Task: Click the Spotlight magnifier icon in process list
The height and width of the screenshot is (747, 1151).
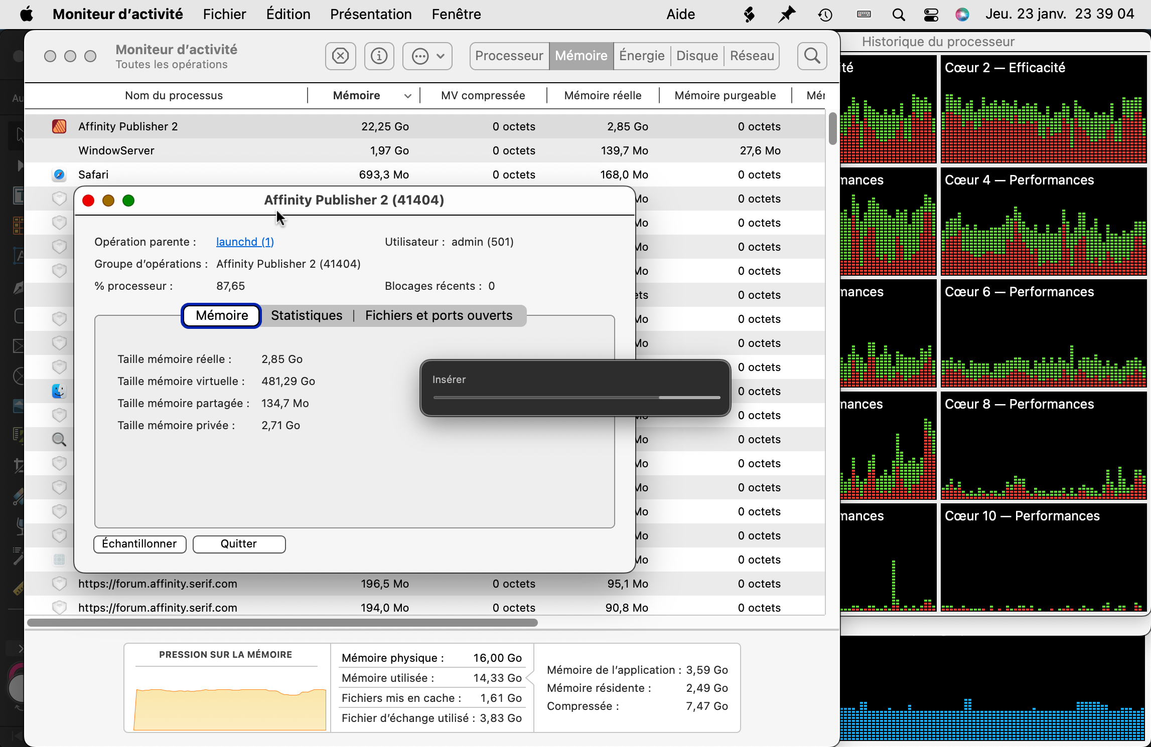Action: pyautogui.click(x=59, y=439)
